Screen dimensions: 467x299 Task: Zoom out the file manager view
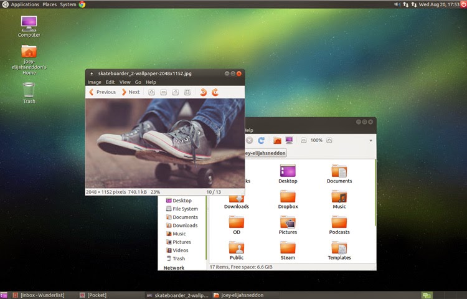pyautogui.click(x=303, y=140)
